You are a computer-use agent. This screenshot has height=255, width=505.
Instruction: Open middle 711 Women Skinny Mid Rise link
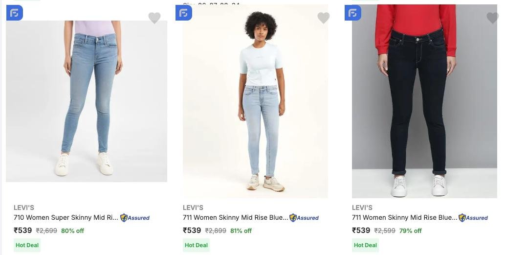pyautogui.click(x=235, y=218)
